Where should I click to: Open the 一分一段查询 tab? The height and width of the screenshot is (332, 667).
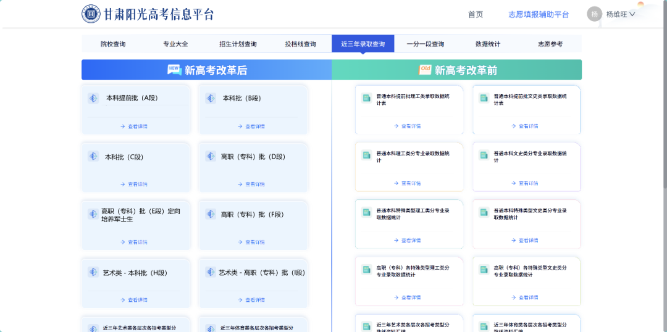426,44
